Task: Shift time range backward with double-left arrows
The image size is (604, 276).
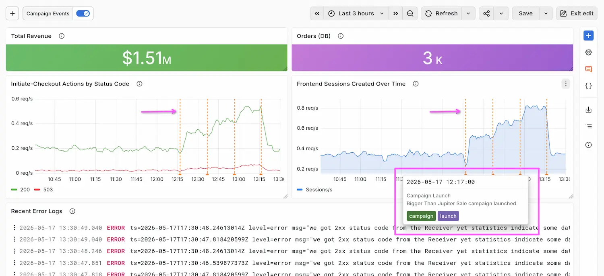Action: pyautogui.click(x=317, y=13)
